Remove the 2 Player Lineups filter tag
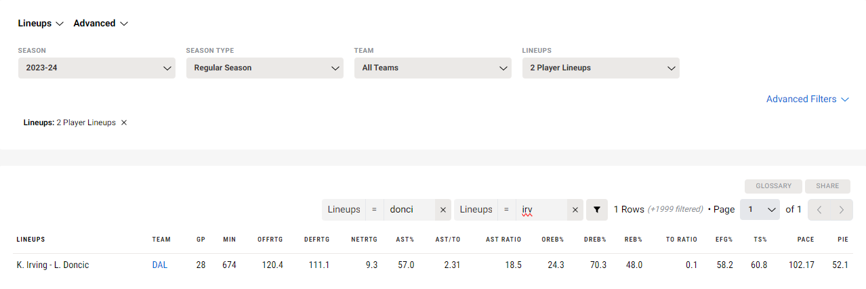Viewport: 866px width, 289px height. [x=124, y=123]
